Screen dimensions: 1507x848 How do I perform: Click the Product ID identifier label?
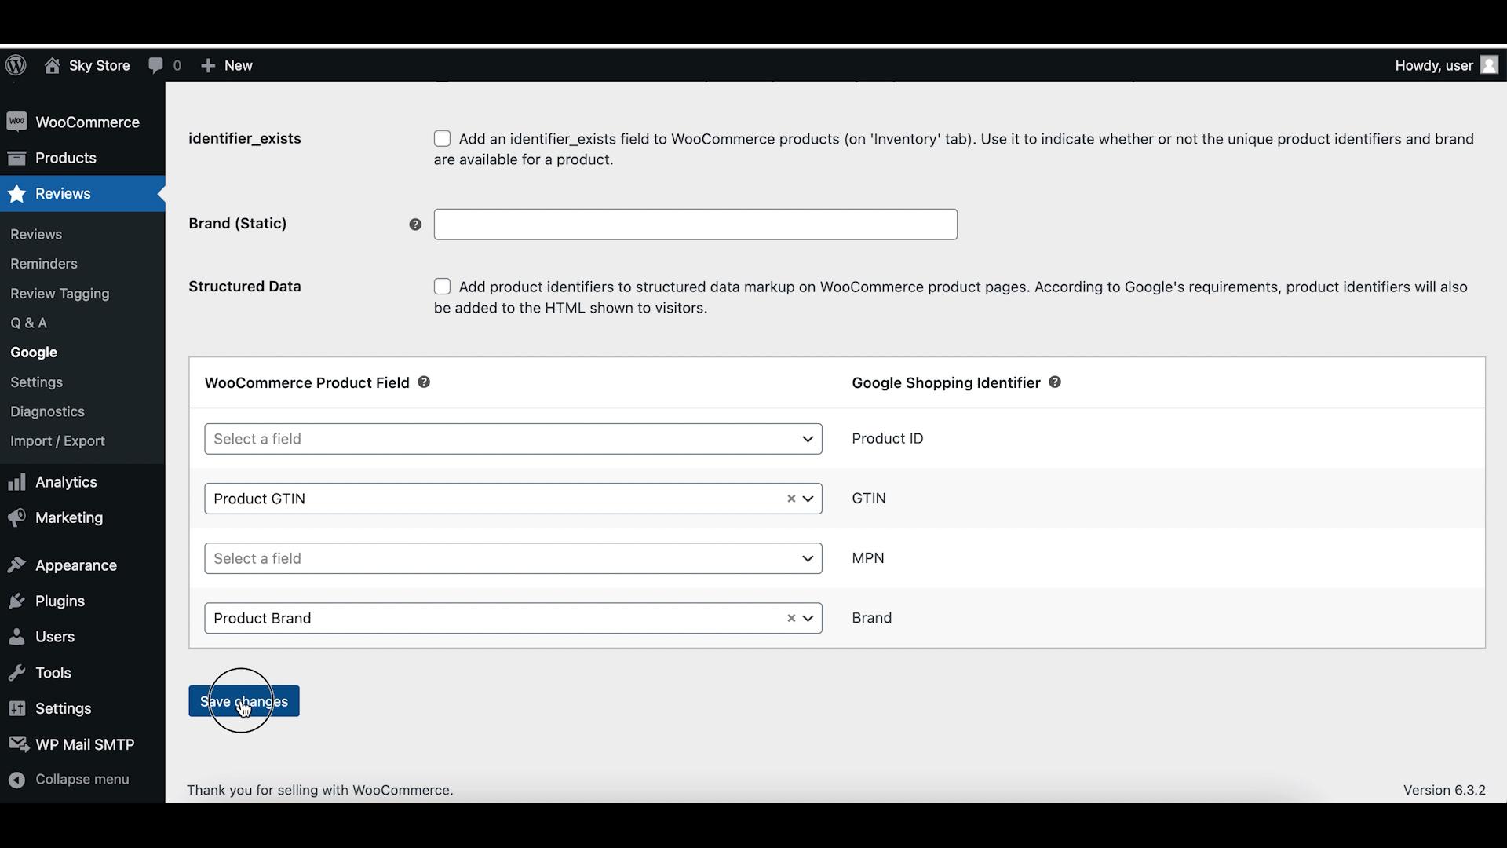pyautogui.click(x=888, y=439)
